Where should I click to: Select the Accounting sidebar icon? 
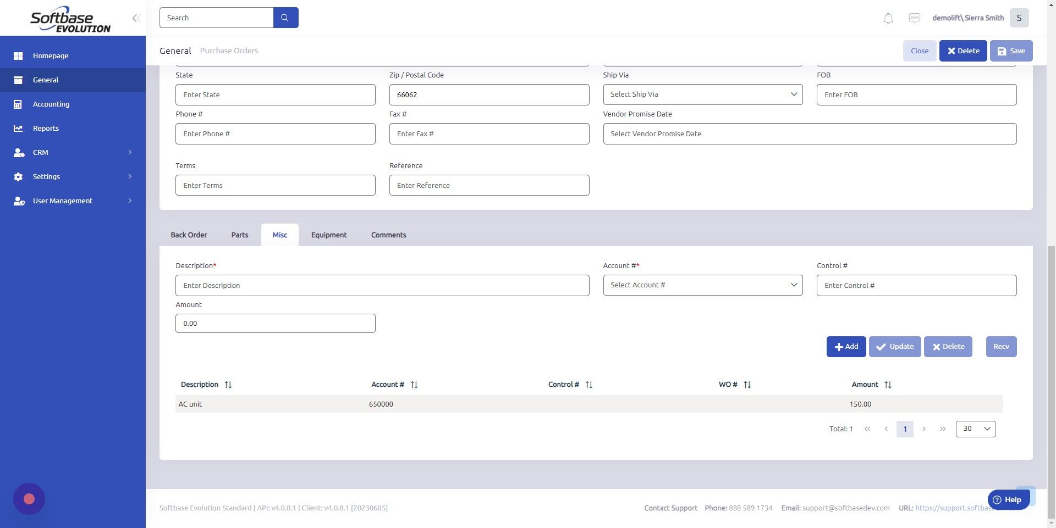point(19,104)
